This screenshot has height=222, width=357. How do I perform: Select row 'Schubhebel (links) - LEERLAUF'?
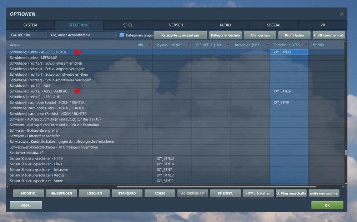pyautogui.click(x=175, y=58)
